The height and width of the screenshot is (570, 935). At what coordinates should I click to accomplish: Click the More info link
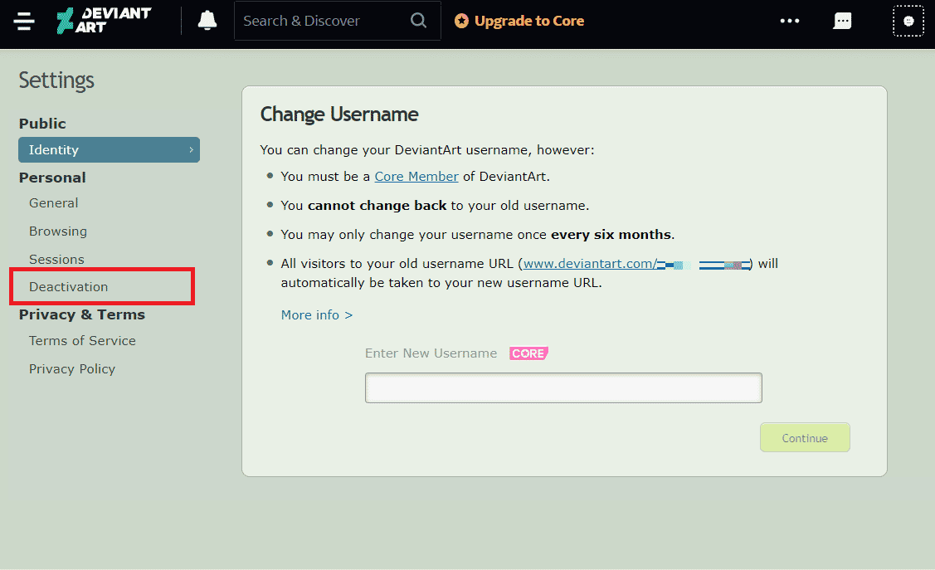[317, 315]
